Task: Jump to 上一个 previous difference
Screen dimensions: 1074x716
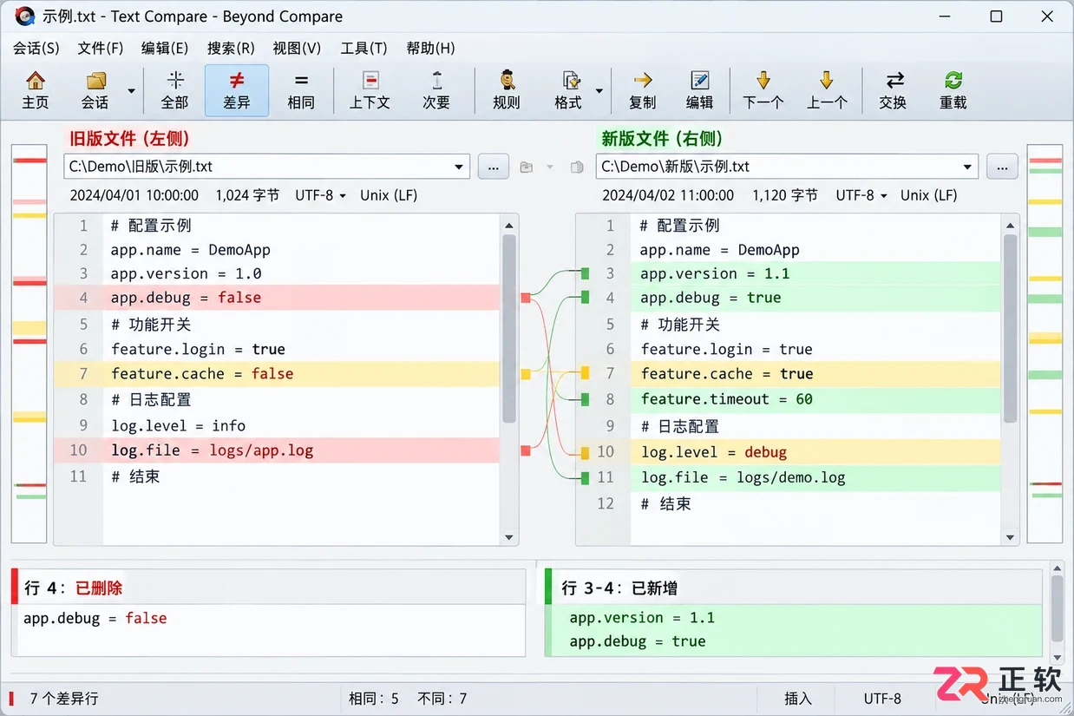Action: pyautogui.click(x=827, y=90)
